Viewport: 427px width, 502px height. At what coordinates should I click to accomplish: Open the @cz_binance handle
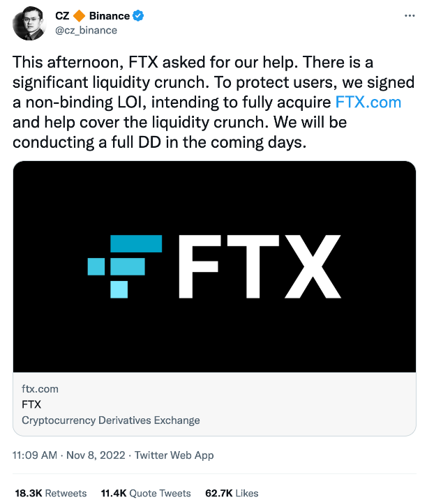87,31
